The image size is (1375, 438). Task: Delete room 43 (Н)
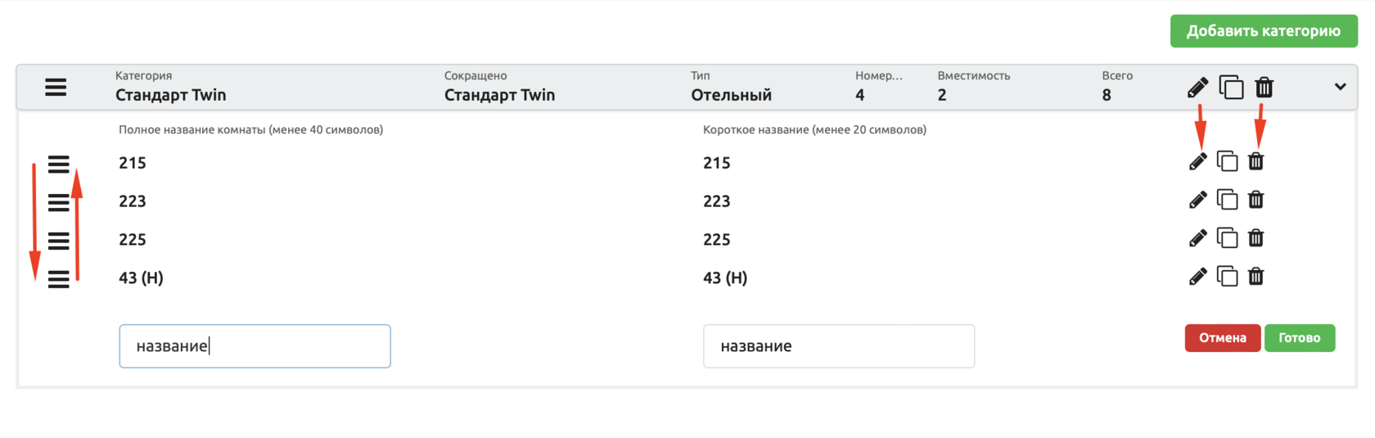(x=1256, y=276)
